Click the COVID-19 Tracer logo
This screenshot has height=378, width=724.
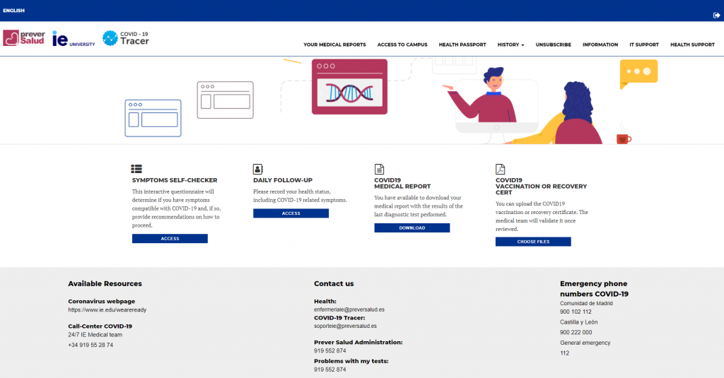coord(126,38)
